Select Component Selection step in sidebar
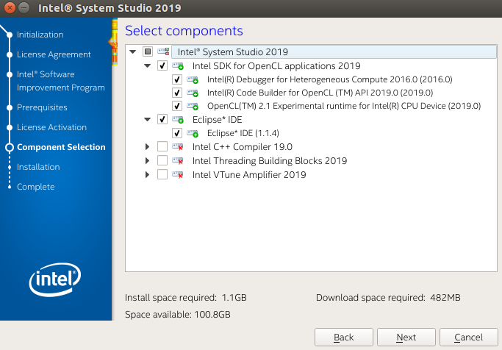Screen dimensions: 502x350 click(x=61, y=147)
